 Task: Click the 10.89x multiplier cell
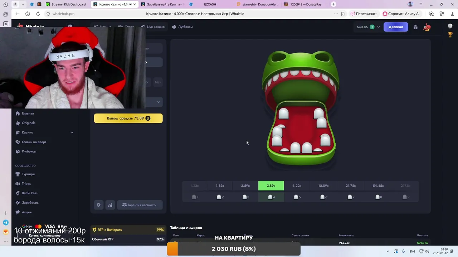click(x=323, y=186)
